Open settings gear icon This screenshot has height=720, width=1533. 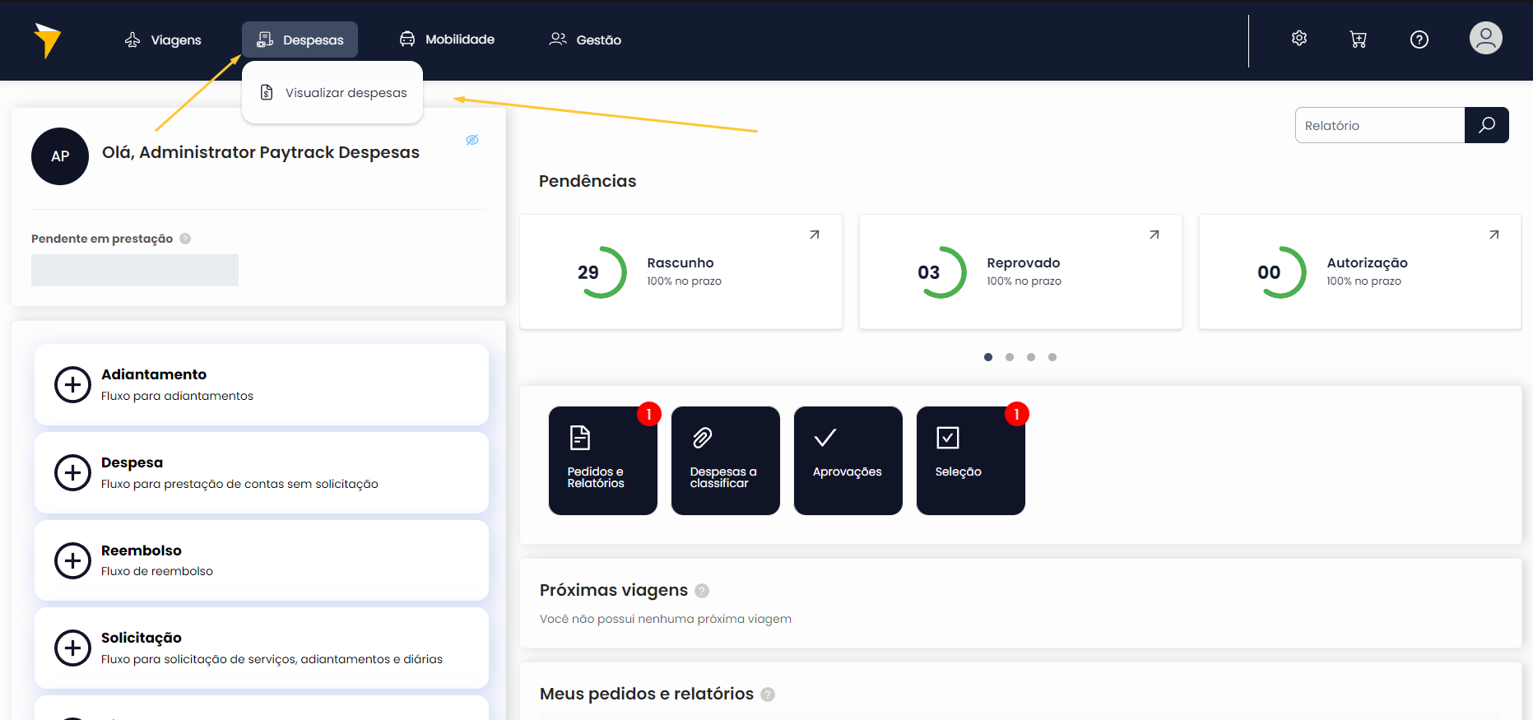pos(1299,39)
